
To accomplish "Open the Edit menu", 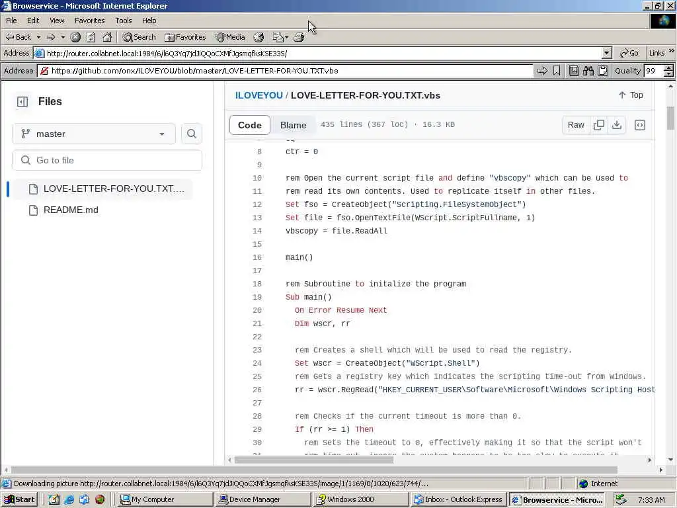I will click(33, 21).
